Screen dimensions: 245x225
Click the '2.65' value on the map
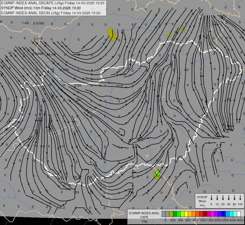[x=78, y=85]
